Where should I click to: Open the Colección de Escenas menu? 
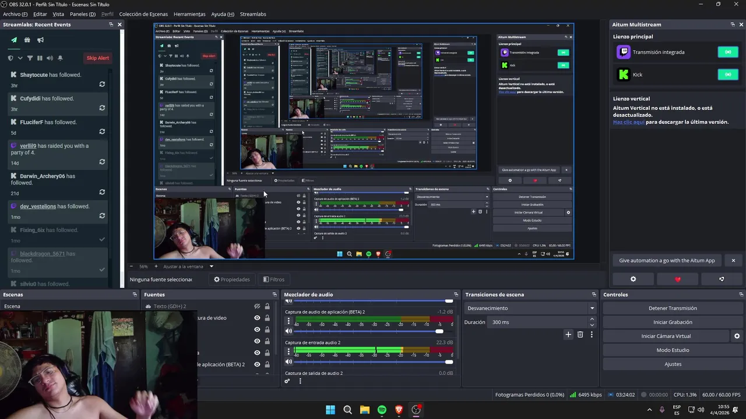click(x=143, y=14)
